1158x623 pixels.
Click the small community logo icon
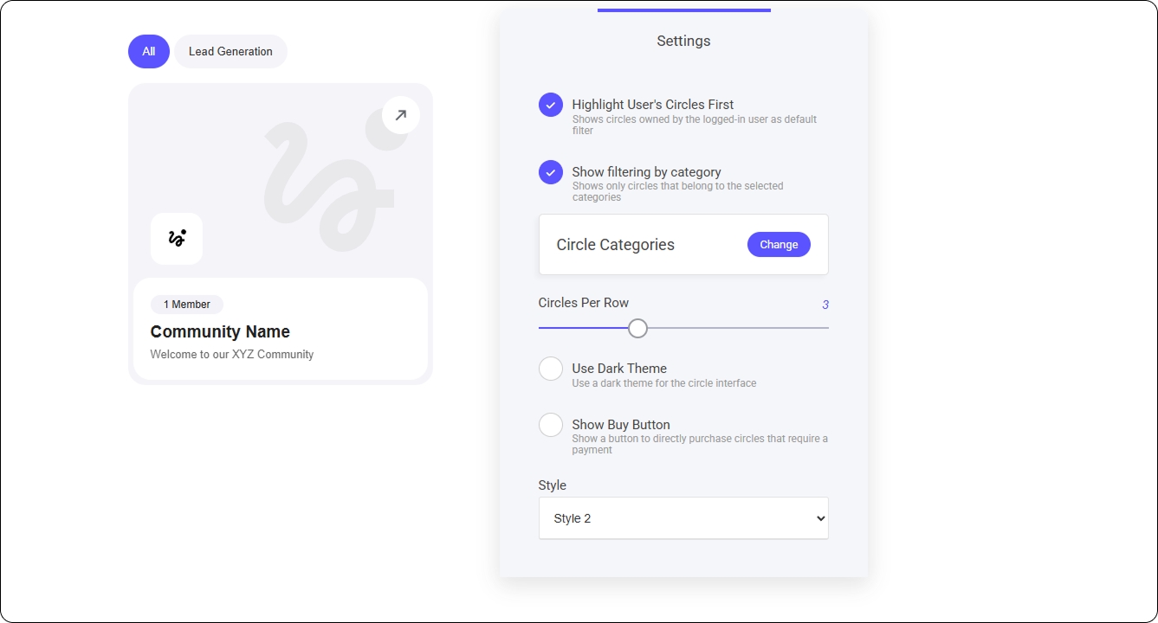177,238
